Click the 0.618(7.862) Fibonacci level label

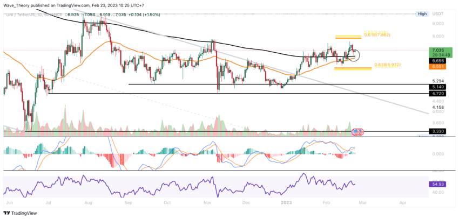(x=377, y=35)
